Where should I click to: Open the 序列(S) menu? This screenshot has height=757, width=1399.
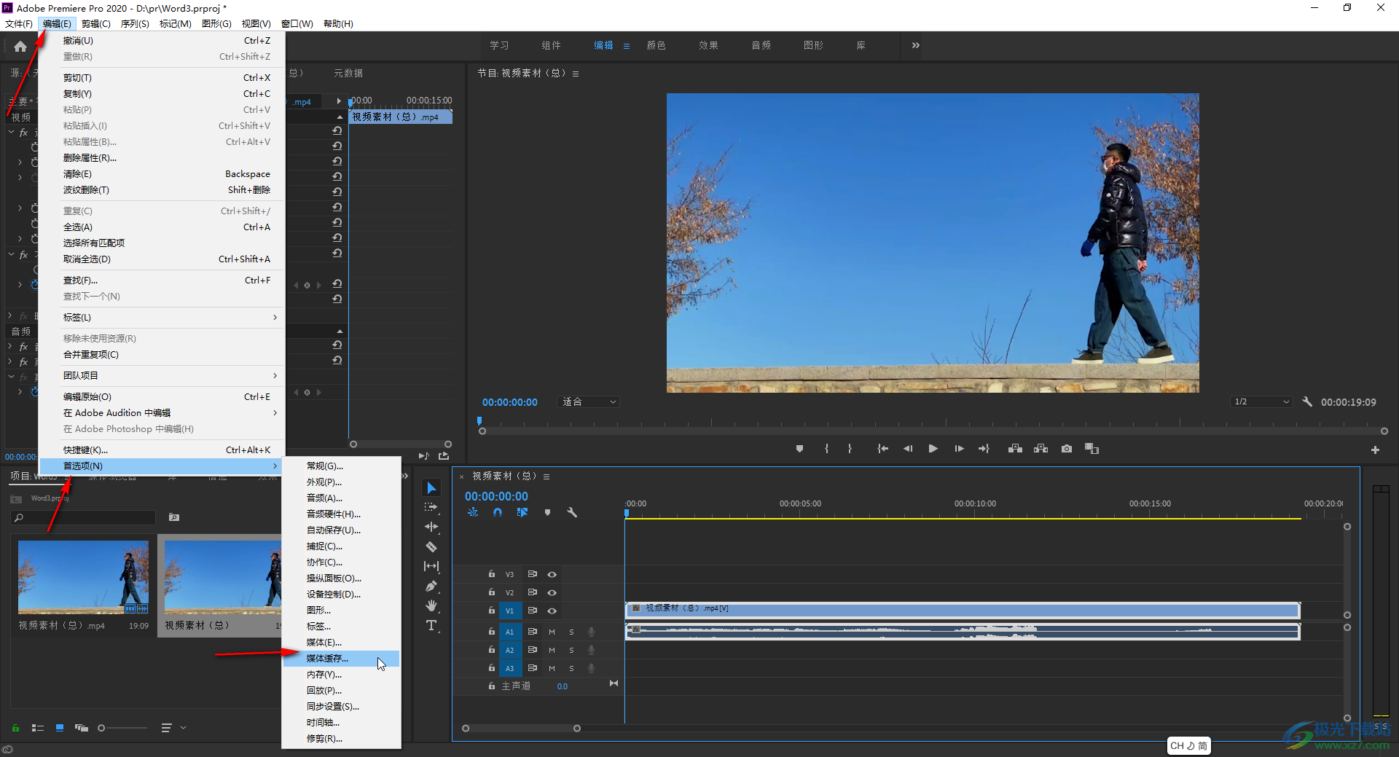[x=135, y=24]
